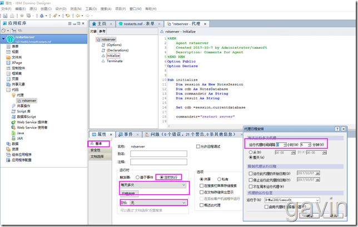Select 私有 radio option
The height and width of the screenshot is (227, 358).
[219, 179]
